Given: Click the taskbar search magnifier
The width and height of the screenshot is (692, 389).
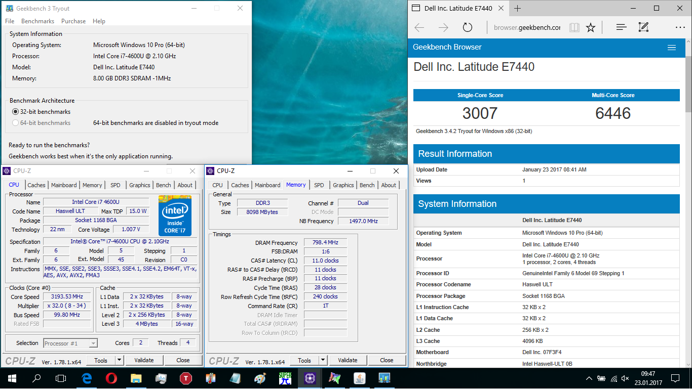Looking at the screenshot, I should (36, 378).
